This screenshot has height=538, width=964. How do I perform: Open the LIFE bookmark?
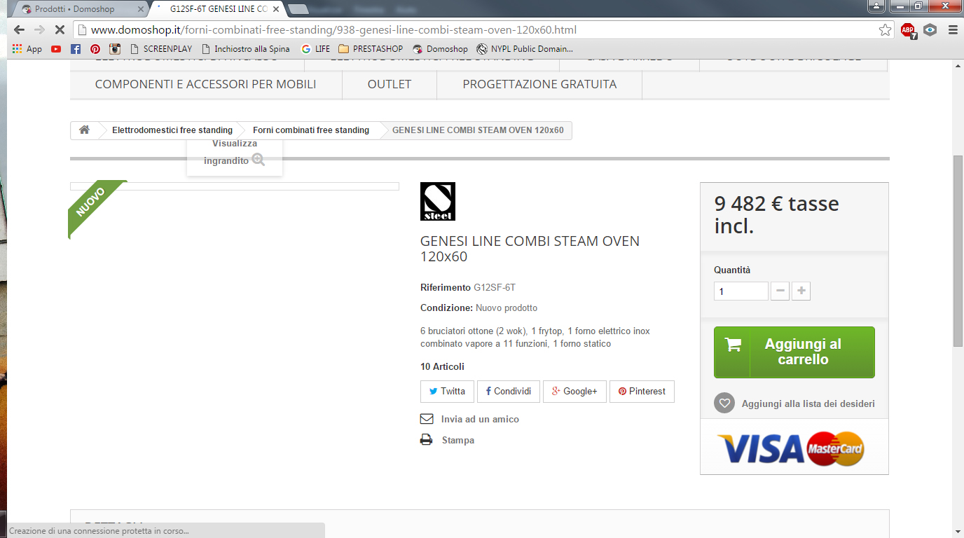pos(315,49)
